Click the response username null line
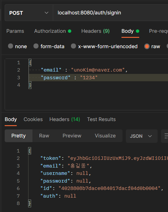The width and height of the screenshot is (168, 212). coord(66,174)
